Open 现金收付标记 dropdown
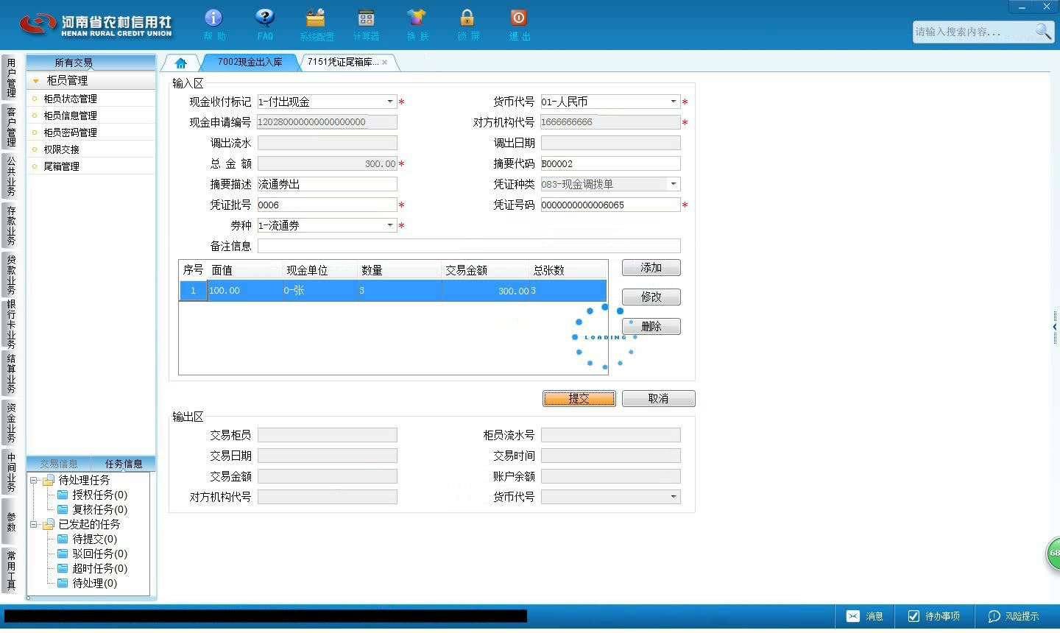The width and height of the screenshot is (1060, 633). point(390,102)
